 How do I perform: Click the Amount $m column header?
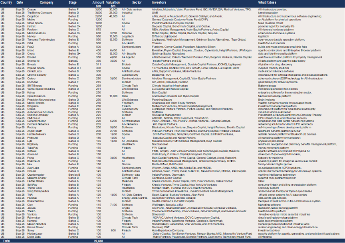click(98, 4)
